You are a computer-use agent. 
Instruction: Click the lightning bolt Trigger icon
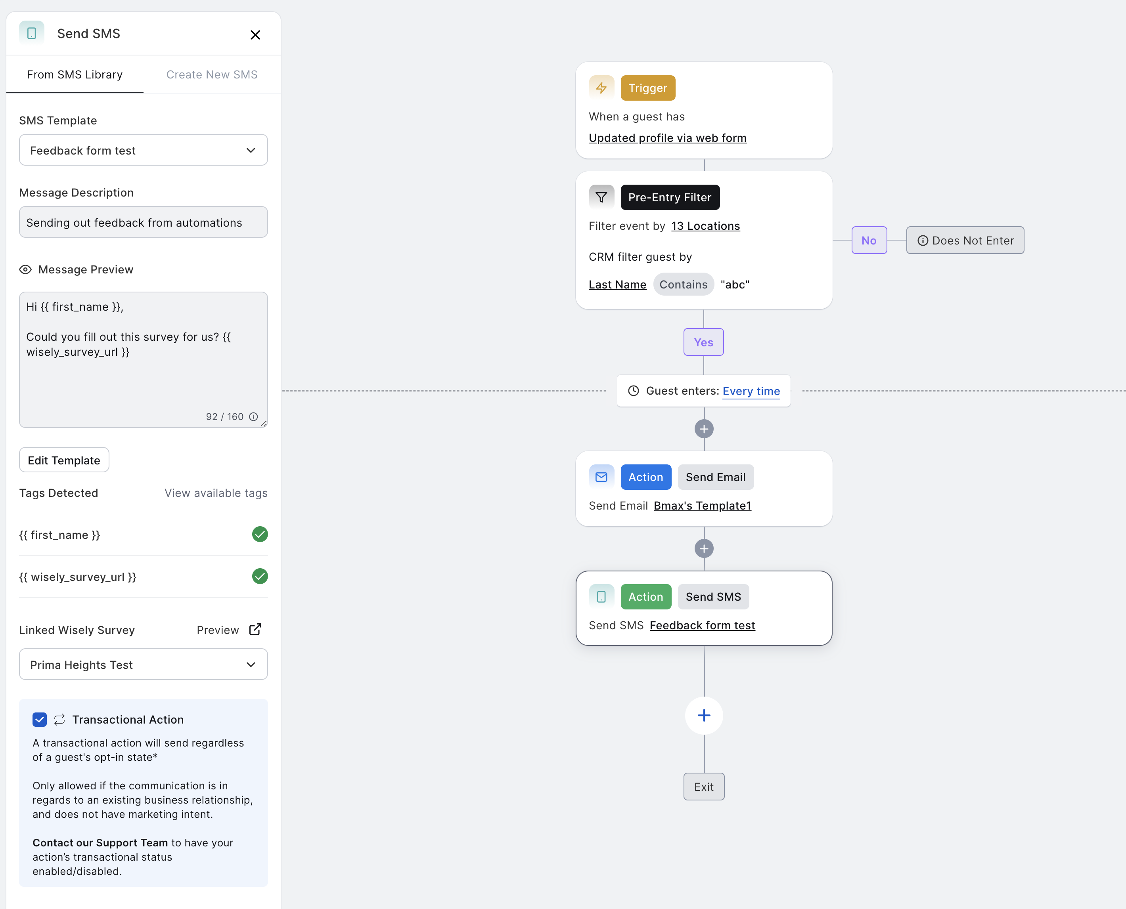point(601,88)
